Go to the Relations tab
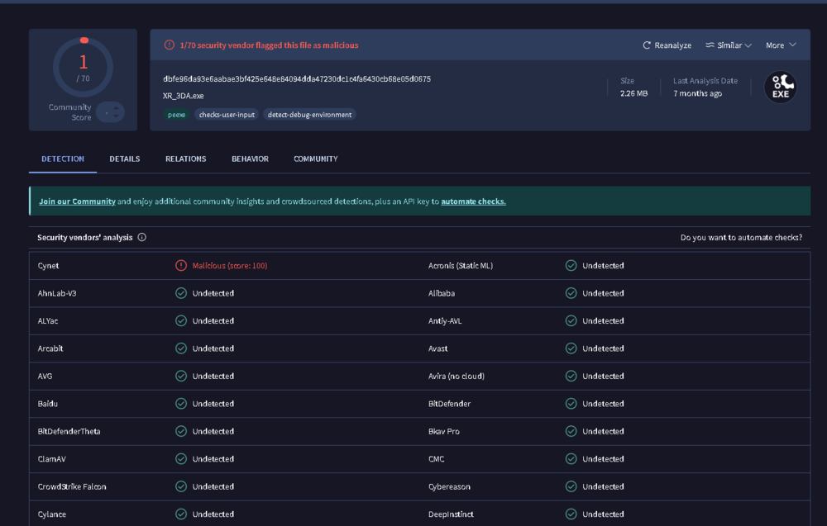 [185, 159]
